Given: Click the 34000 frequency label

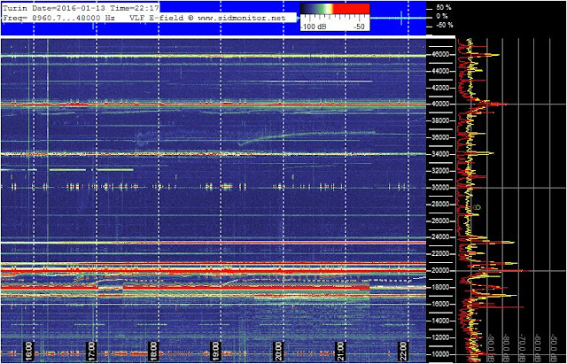Looking at the screenshot, I should [440, 154].
